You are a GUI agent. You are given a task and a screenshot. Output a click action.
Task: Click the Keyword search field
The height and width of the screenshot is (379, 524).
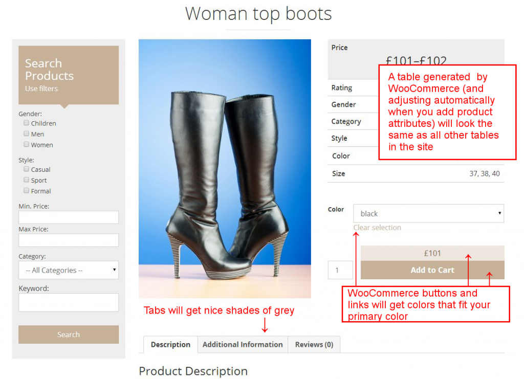click(x=69, y=302)
